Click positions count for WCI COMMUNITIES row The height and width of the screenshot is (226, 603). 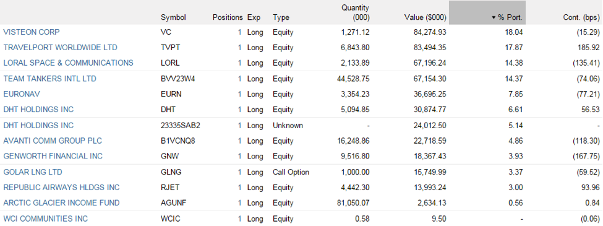pos(239,219)
